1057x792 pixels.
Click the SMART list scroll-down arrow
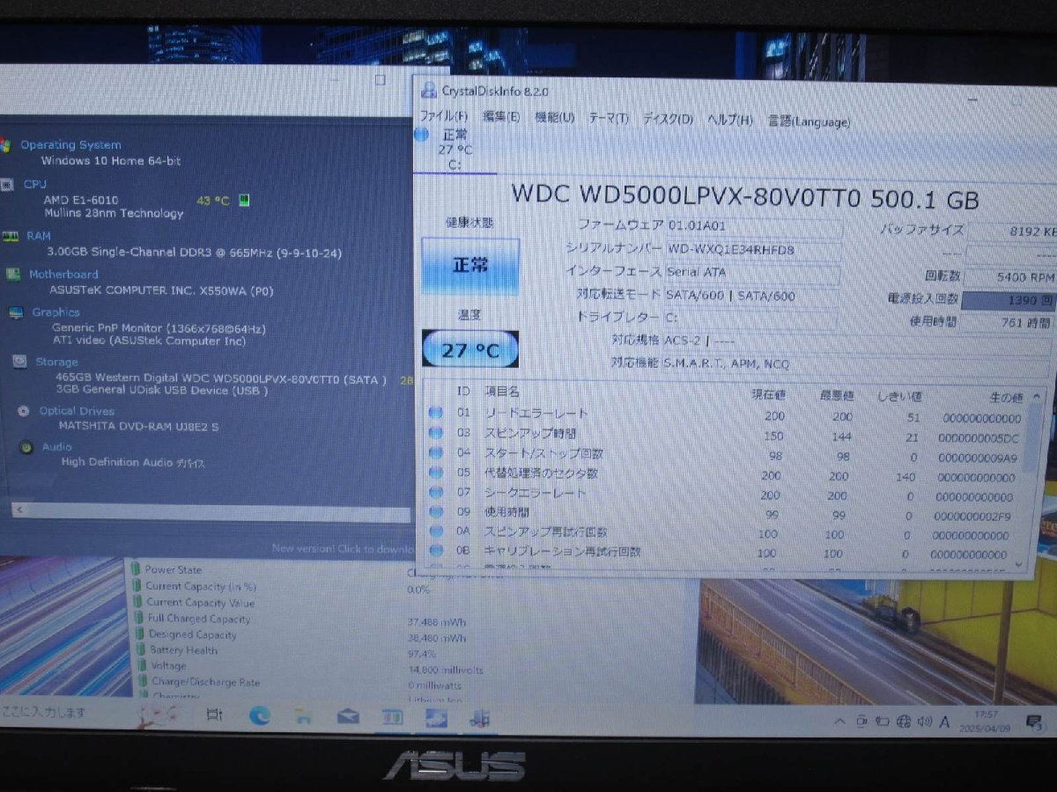(1020, 564)
